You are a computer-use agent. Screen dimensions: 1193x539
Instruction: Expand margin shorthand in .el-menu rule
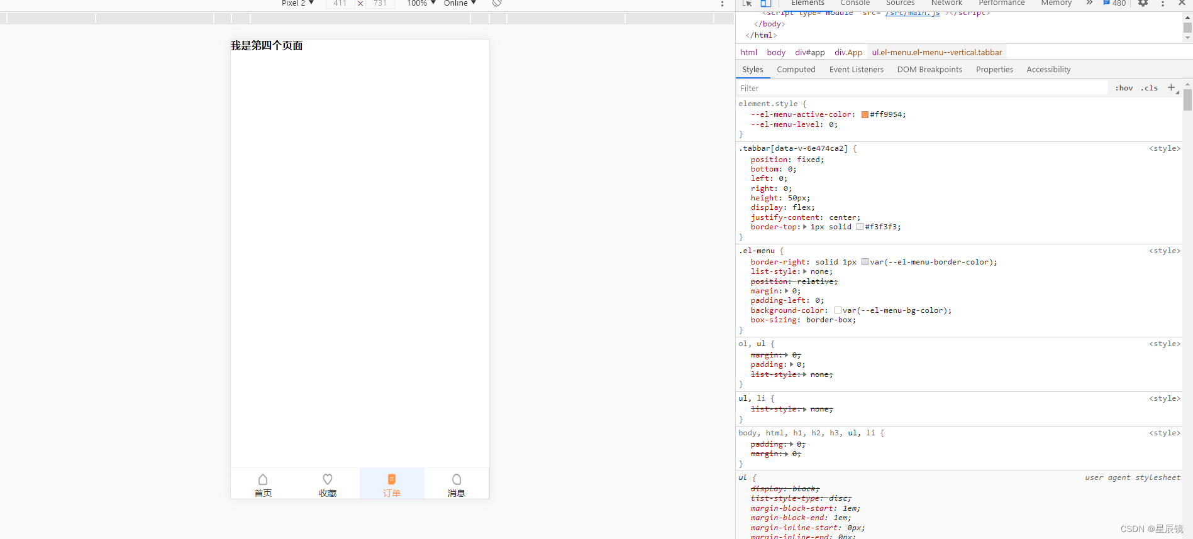click(x=787, y=291)
